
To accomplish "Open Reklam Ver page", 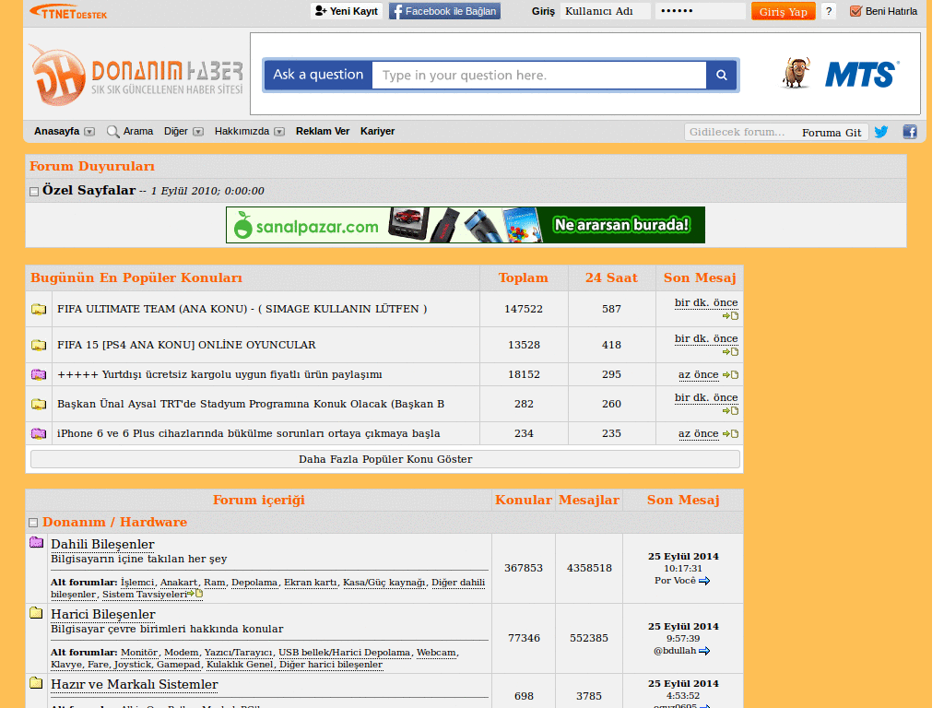I will click(x=323, y=131).
